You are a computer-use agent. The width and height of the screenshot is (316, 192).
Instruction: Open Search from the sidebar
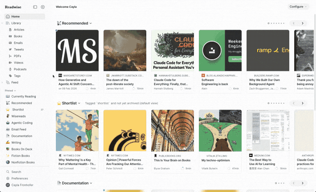pos(16,172)
